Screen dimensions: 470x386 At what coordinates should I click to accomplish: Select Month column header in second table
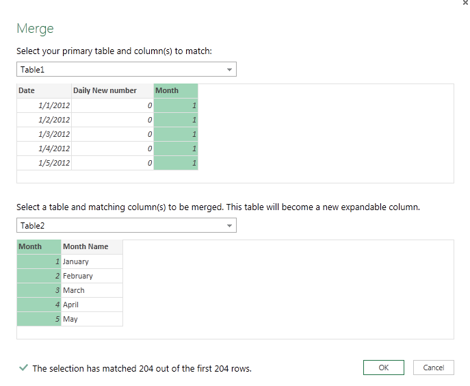click(39, 246)
